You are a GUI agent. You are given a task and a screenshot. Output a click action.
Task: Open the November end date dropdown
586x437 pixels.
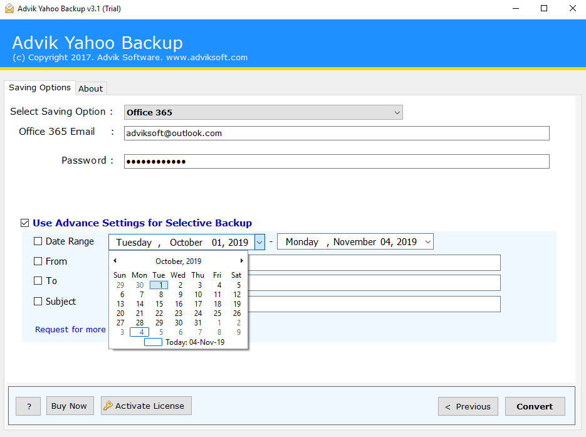pos(427,241)
